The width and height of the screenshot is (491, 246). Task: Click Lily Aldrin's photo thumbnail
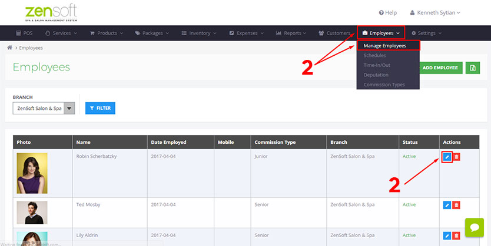[x=32, y=239]
